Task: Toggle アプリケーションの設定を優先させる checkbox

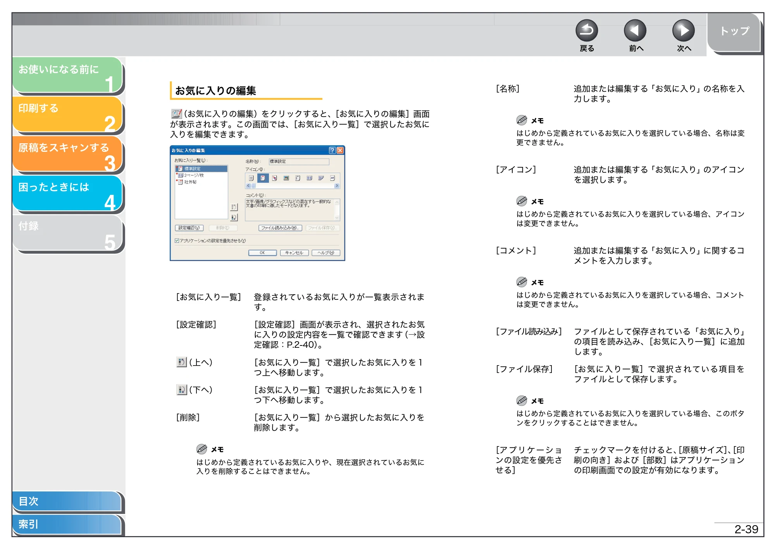Action: (x=177, y=241)
